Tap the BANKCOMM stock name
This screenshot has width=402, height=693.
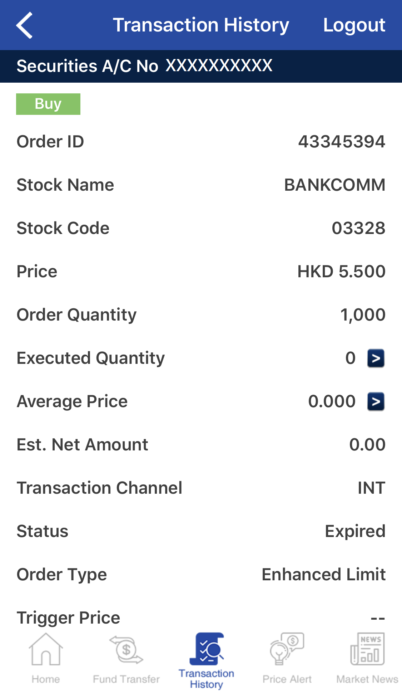[334, 185]
